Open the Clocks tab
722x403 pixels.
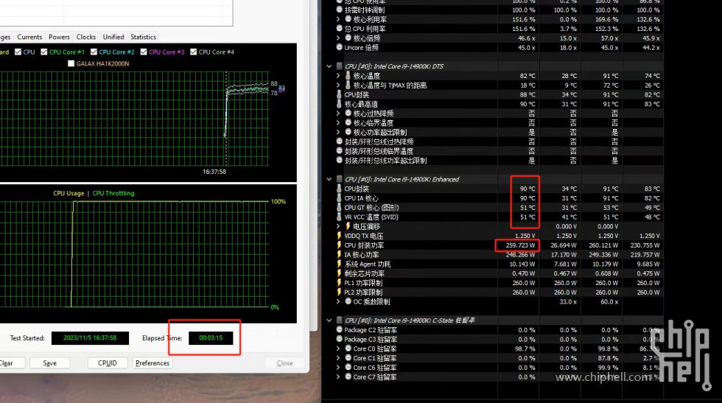86,37
